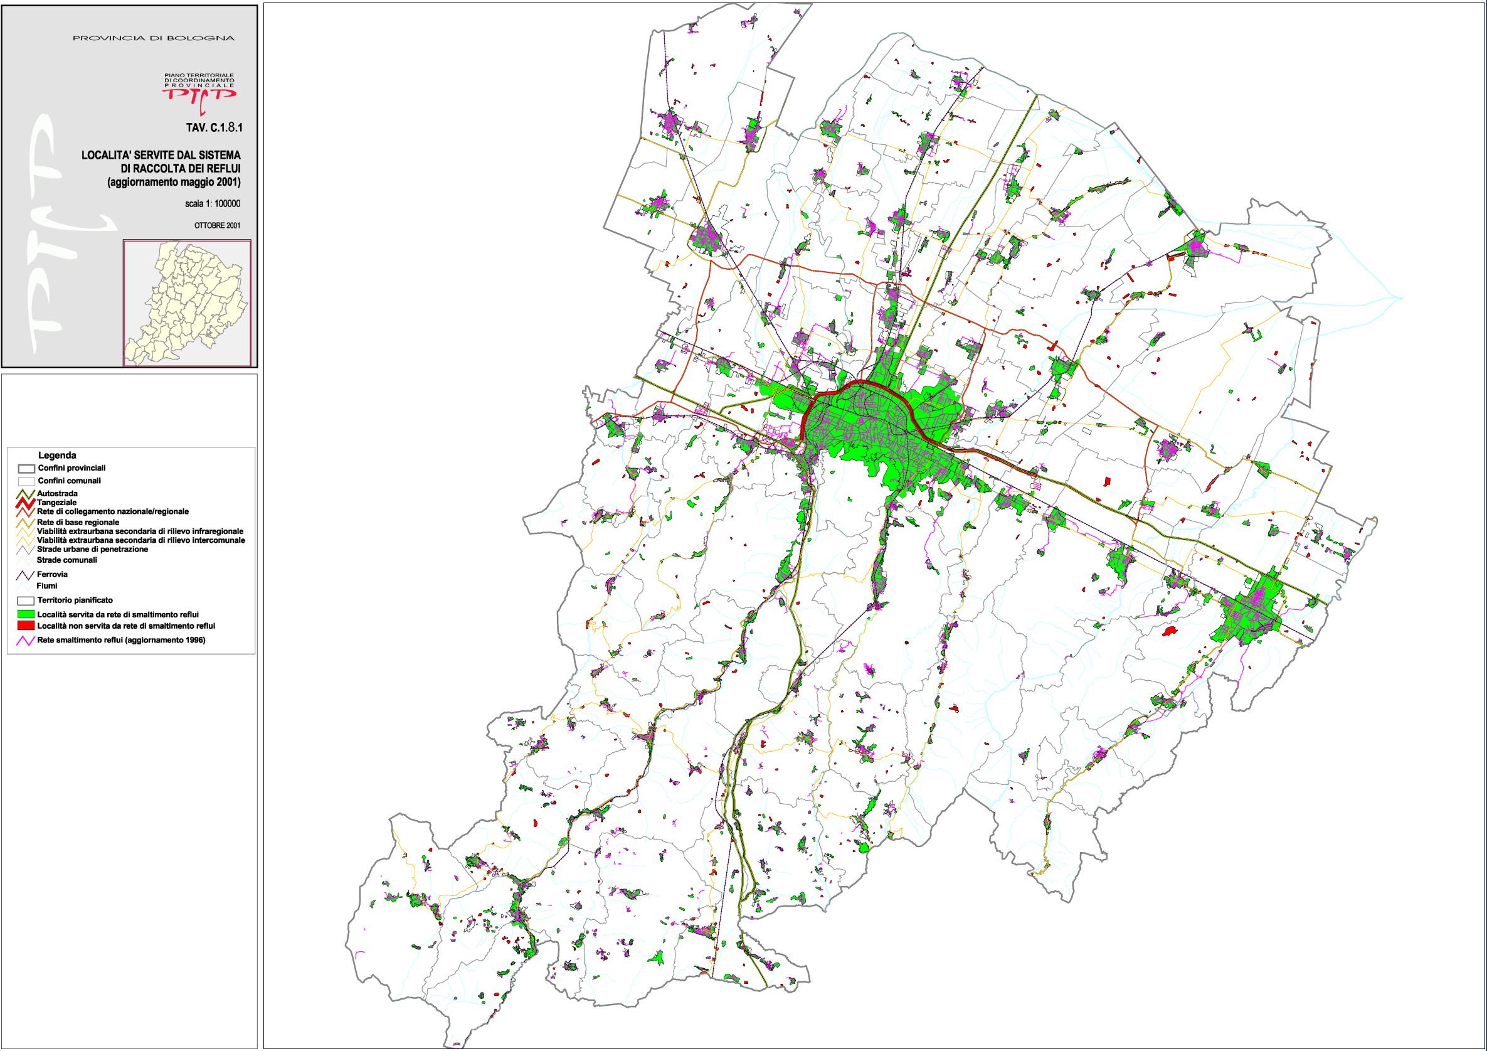1487x1051 pixels.
Task: Select the green Autostrada zigzag symbol
Action: [x=26, y=494]
